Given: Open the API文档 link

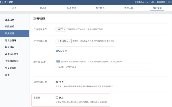Looking at the screenshot, I should (x=150, y=2).
